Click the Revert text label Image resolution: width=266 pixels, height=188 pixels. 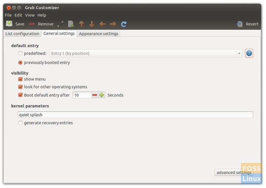click(252, 24)
